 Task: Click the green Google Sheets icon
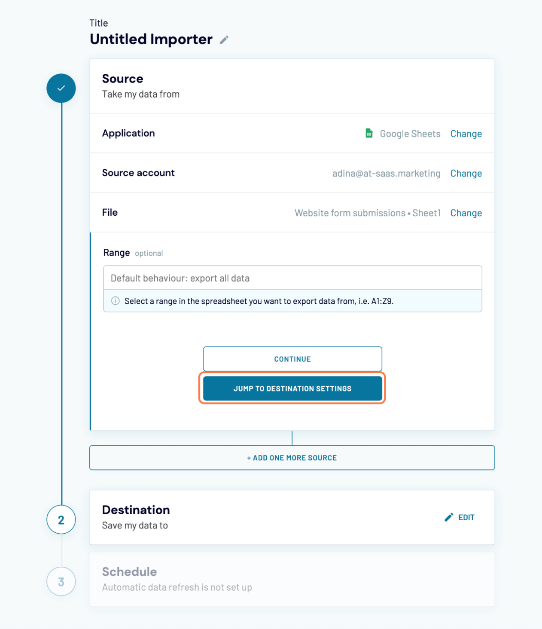(369, 133)
